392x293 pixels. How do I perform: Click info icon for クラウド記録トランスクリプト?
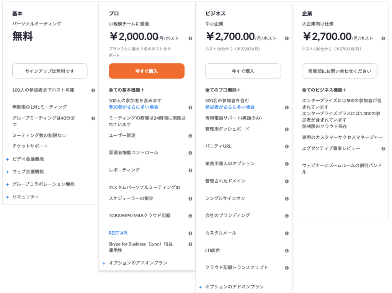[287, 268]
